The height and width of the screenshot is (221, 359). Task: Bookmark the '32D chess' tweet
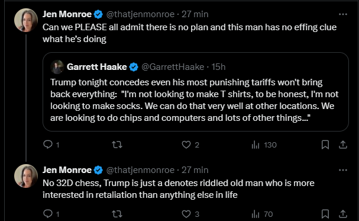click(325, 214)
